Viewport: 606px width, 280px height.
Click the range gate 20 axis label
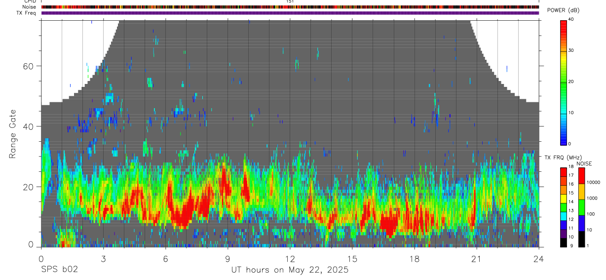point(31,187)
